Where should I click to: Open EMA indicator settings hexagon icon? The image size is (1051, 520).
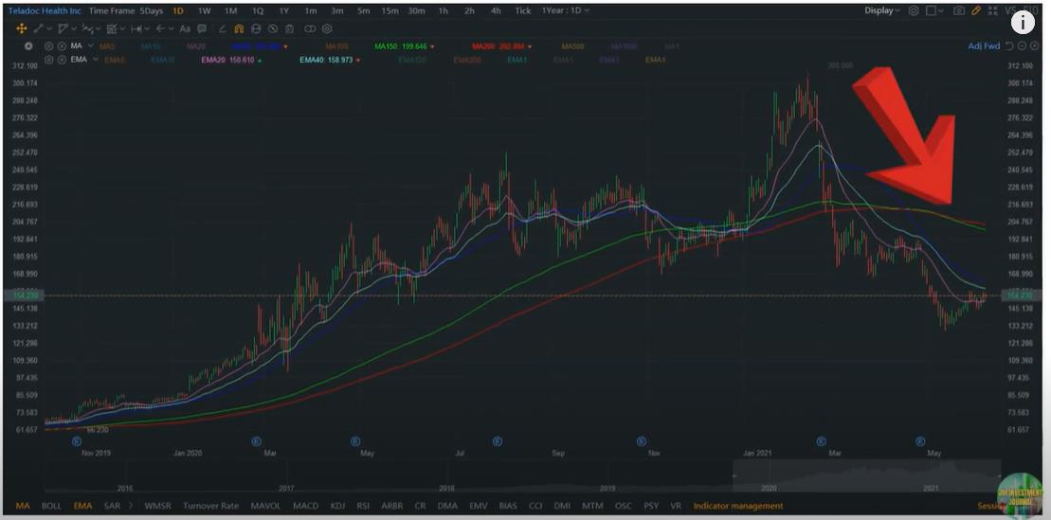(x=49, y=60)
